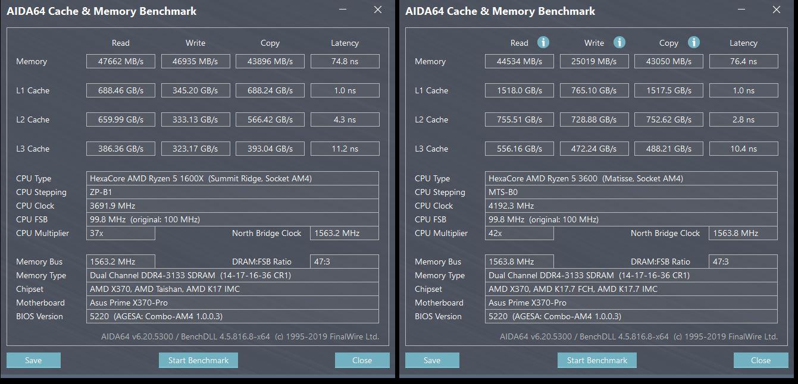This screenshot has height=384, width=798.
Task: Select L2 Cache Read value 659.99 GB/s
Action: (120, 119)
